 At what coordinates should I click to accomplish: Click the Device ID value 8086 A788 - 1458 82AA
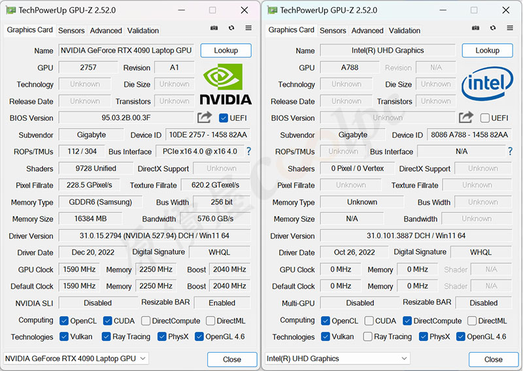point(469,135)
